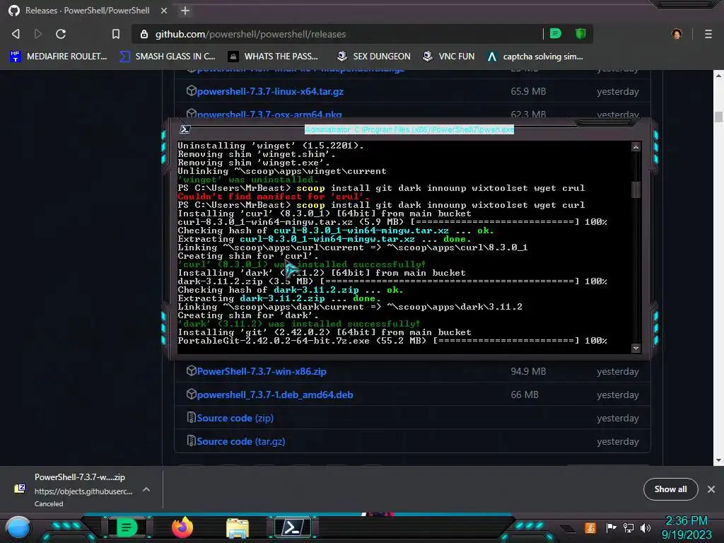The height and width of the screenshot is (543, 724).
Task: Open the Start orb button
Action: 18,527
